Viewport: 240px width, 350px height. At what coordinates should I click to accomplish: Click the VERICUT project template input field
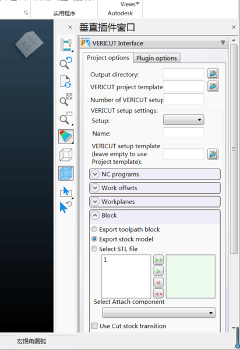pos(183,86)
